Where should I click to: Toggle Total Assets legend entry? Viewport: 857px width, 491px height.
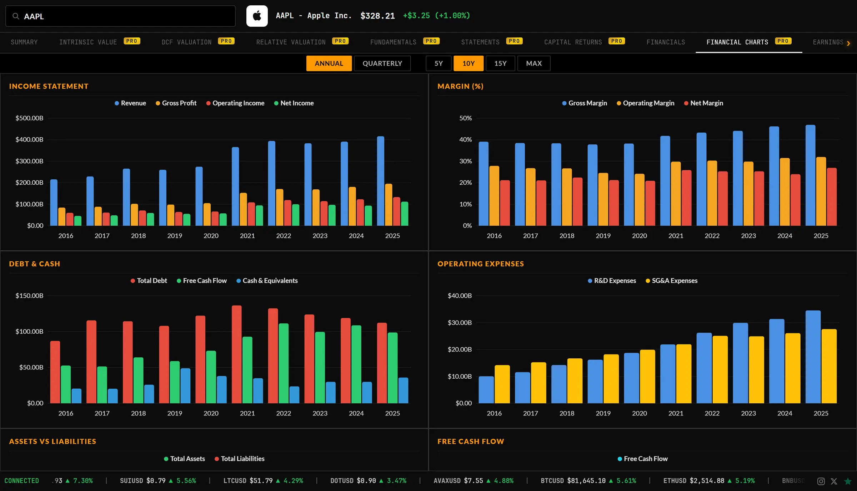pos(185,459)
